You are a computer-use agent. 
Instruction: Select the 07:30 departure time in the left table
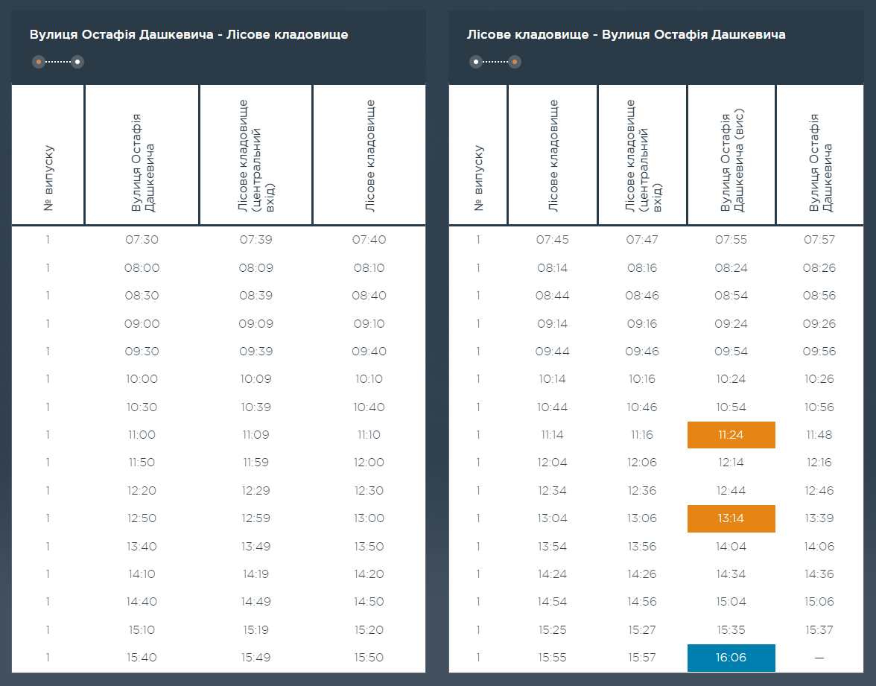point(142,240)
